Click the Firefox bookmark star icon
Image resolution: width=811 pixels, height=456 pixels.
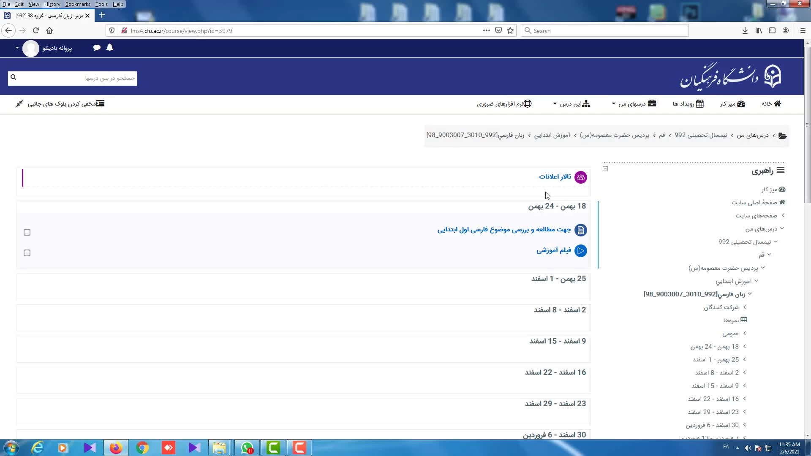click(x=510, y=30)
